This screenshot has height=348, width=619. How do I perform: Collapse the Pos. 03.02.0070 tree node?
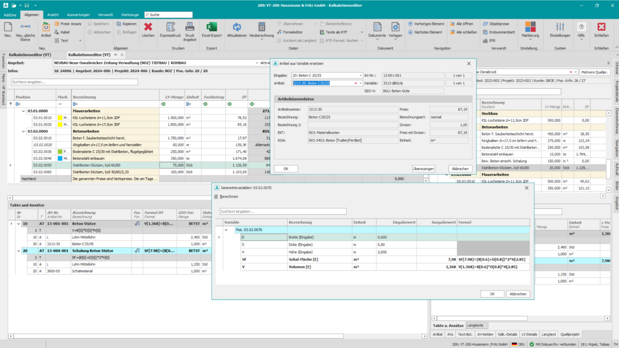(x=226, y=230)
